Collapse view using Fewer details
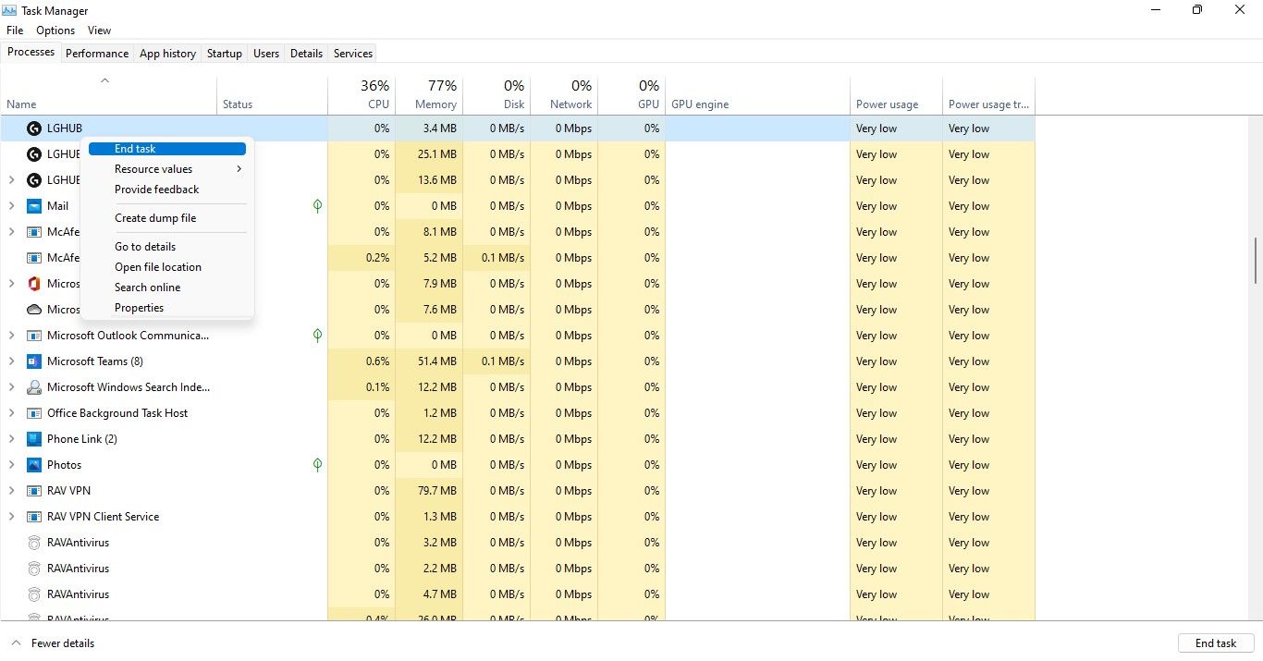This screenshot has width=1263, height=661. click(x=53, y=643)
